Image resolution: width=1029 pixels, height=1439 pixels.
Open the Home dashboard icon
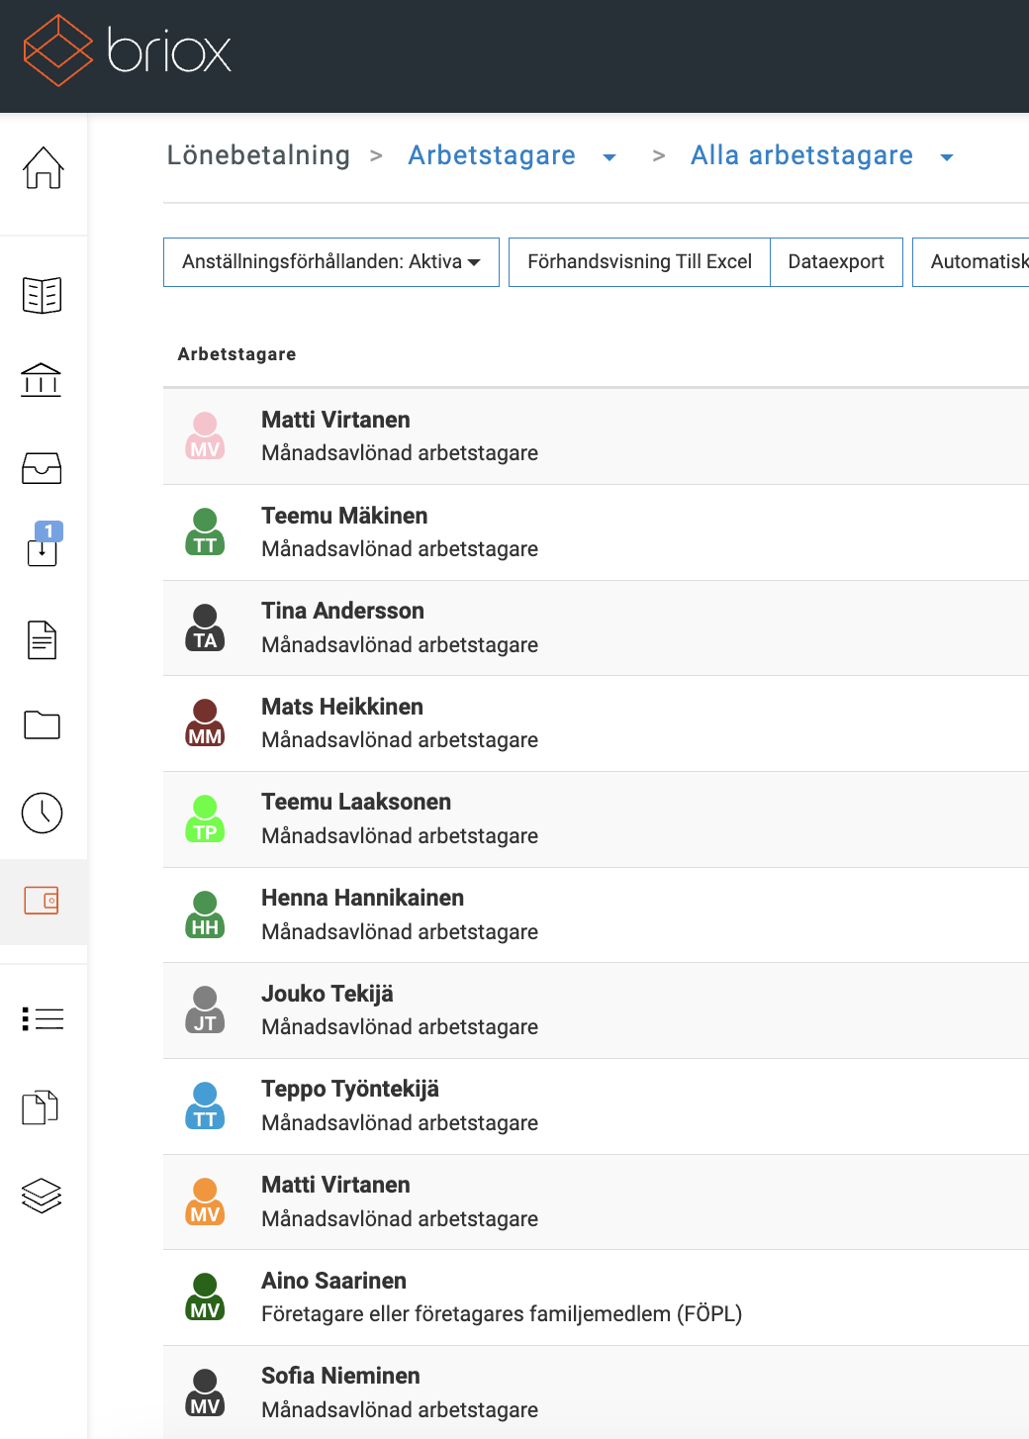(43, 168)
